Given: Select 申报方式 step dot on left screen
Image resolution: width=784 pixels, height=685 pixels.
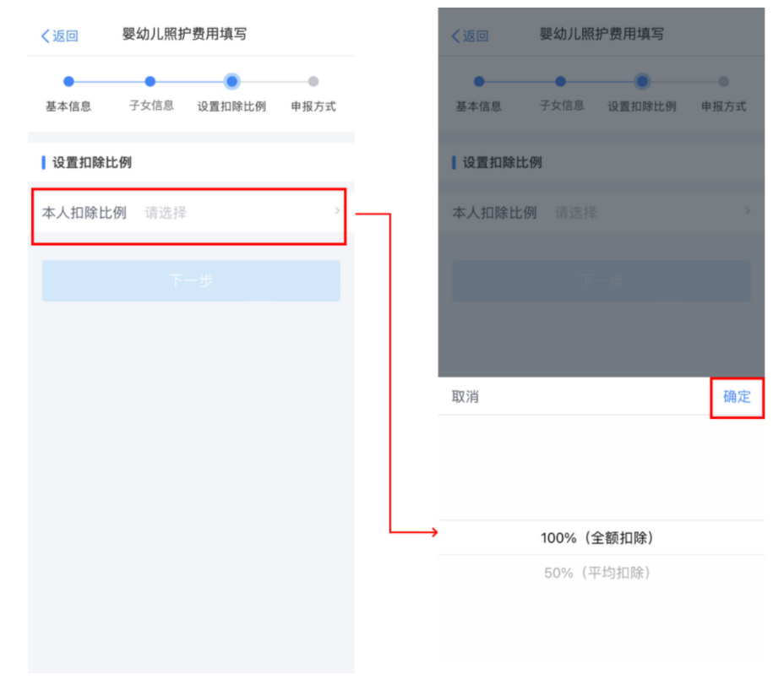Looking at the screenshot, I should [x=313, y=81].
